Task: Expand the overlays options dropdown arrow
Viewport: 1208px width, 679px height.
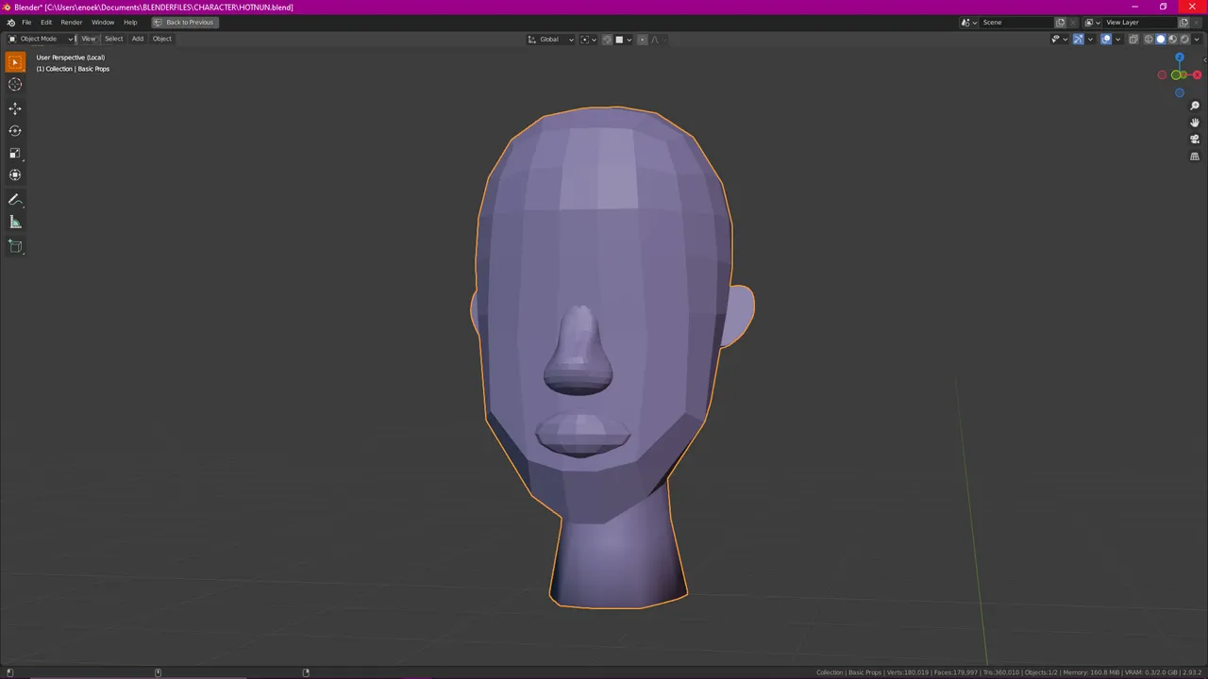Action: tap(1117, 40)
